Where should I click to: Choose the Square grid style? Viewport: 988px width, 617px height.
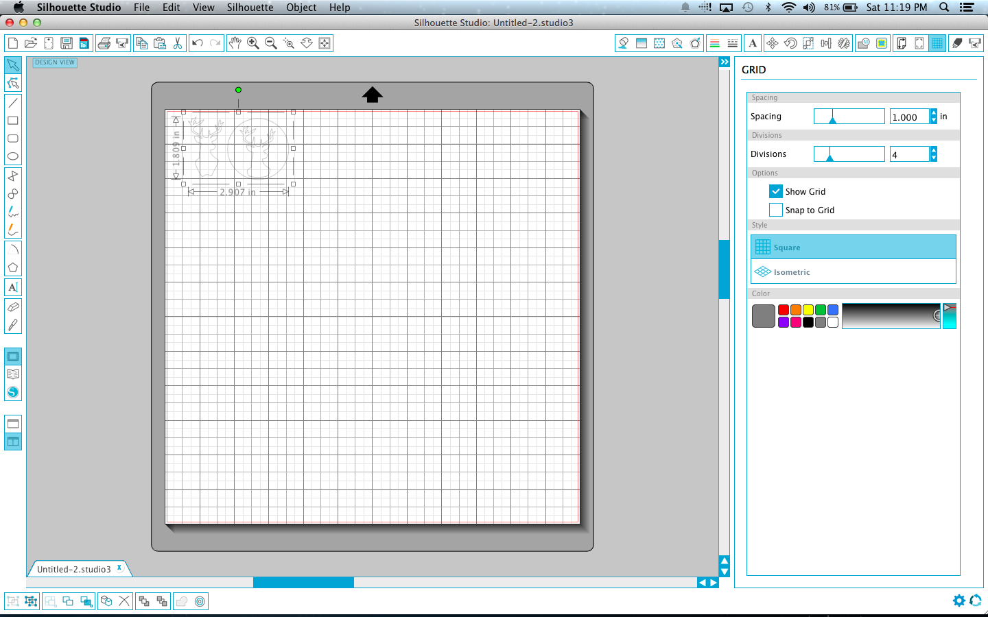click(x=854, y=247)
